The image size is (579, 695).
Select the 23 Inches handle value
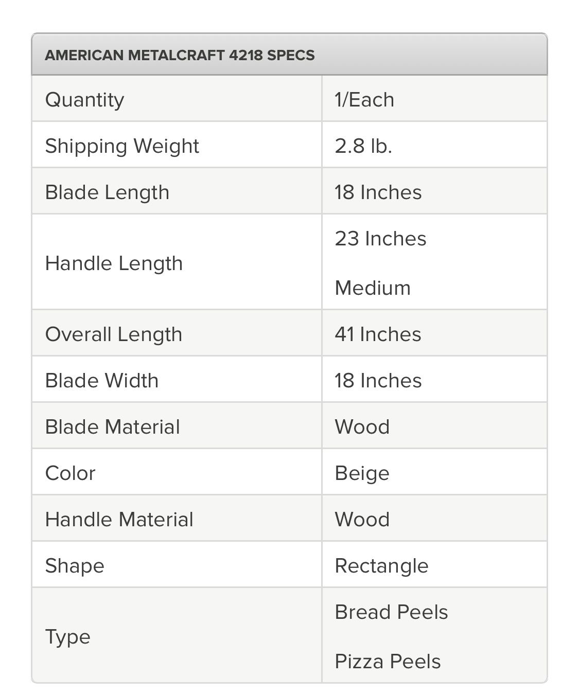pyautogui.click(x=380, y=238)
